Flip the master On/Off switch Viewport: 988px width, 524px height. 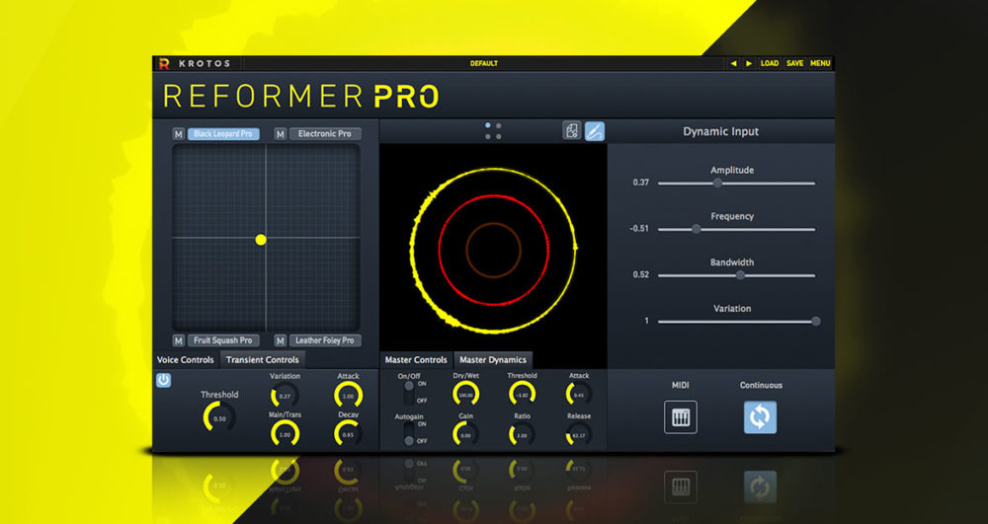coord(409,392)
